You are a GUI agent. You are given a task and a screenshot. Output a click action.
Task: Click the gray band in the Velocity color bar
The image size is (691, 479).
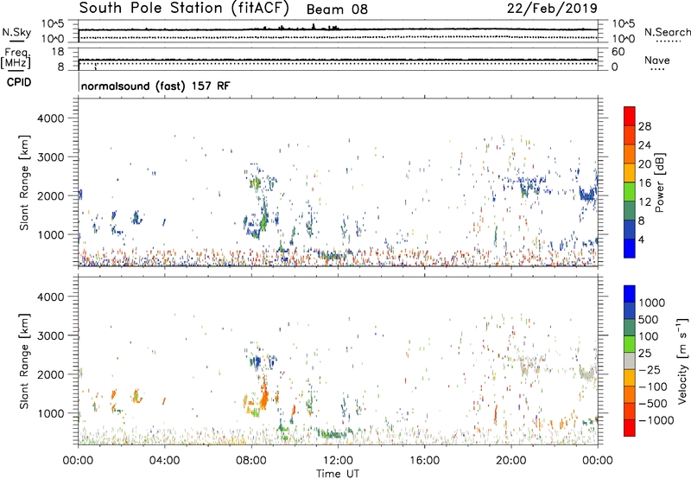630,361
